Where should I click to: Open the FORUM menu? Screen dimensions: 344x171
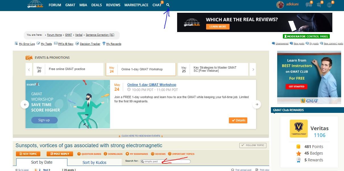[x=55, y=5]
